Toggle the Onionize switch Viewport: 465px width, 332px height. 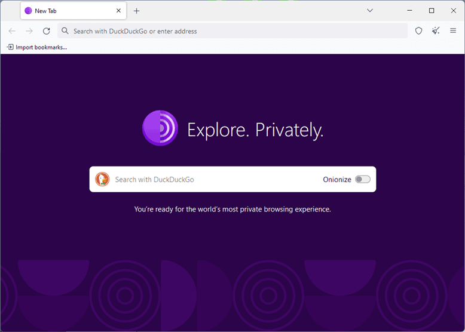point(363,179)
